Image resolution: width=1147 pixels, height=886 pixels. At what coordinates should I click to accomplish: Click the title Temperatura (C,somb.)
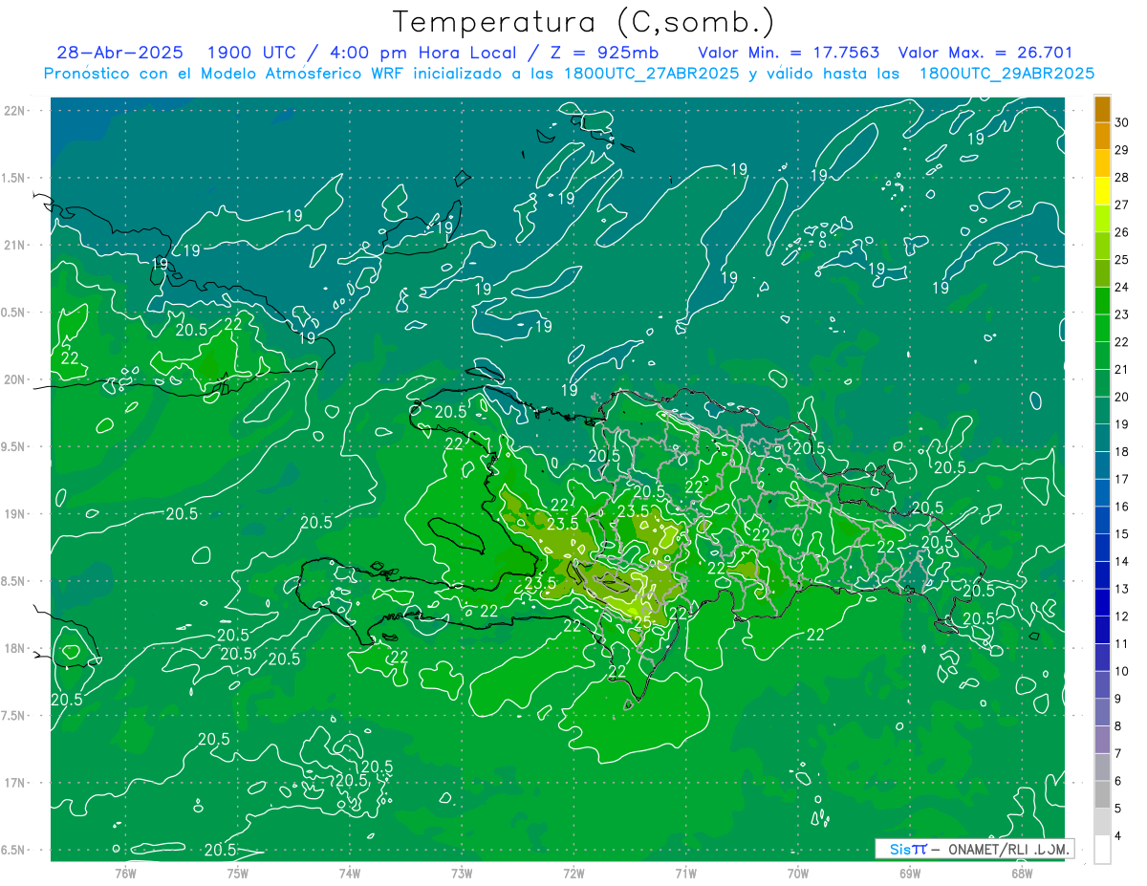[x=584, y=23]
